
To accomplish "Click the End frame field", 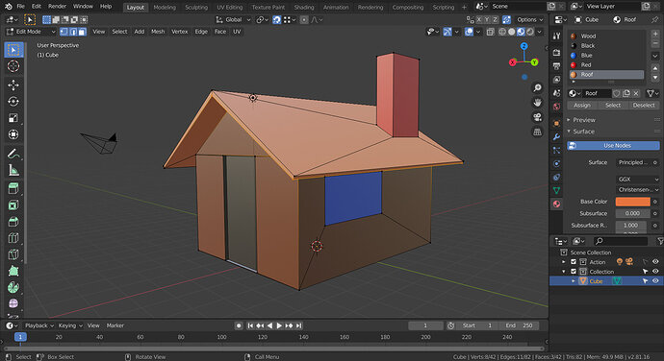I will pyautogui.click(x=520, y=325).
